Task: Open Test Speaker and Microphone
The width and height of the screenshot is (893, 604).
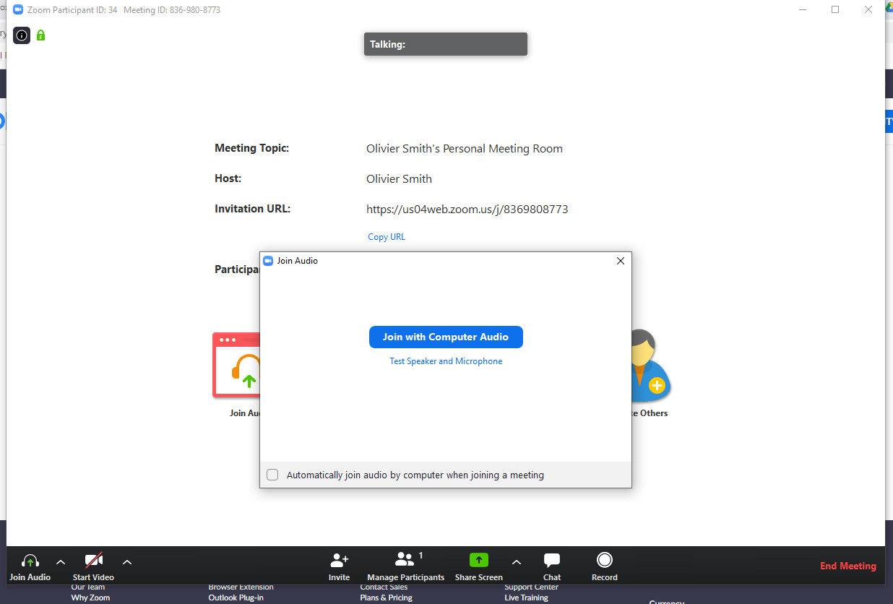Action: click(446, 361)
